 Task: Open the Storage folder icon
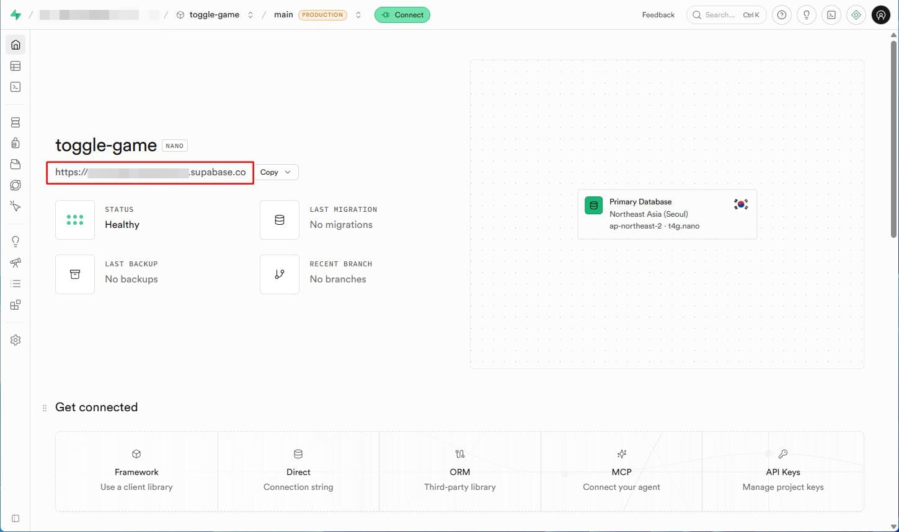[x=15, y=164]
